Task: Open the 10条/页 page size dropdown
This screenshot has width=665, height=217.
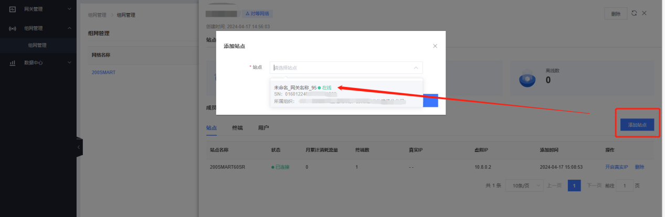Action: 523,186
